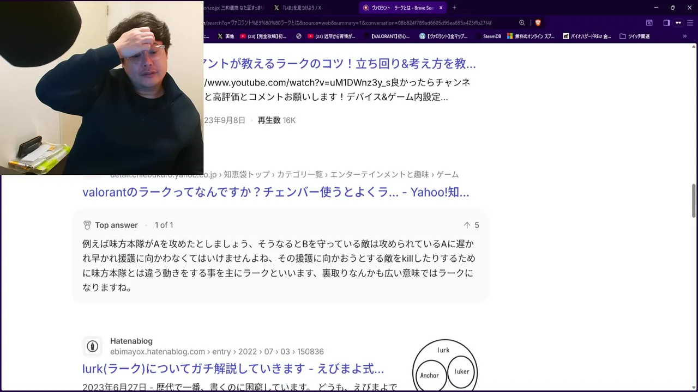Click the 再生数 16K view count text
Screen dimensions: 698x392
coord(276,120)
